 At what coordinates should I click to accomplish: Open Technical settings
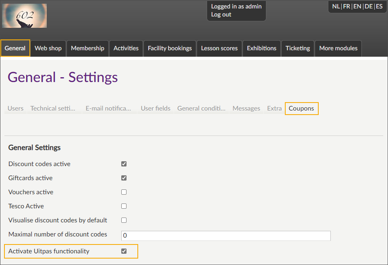(x=53, y=108)
